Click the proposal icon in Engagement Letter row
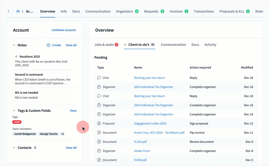The width and height of the screenshot is (269, 166). (x=99, y=124)
